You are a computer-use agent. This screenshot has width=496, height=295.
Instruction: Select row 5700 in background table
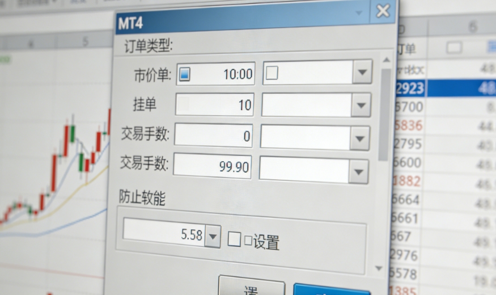(409, 107)
